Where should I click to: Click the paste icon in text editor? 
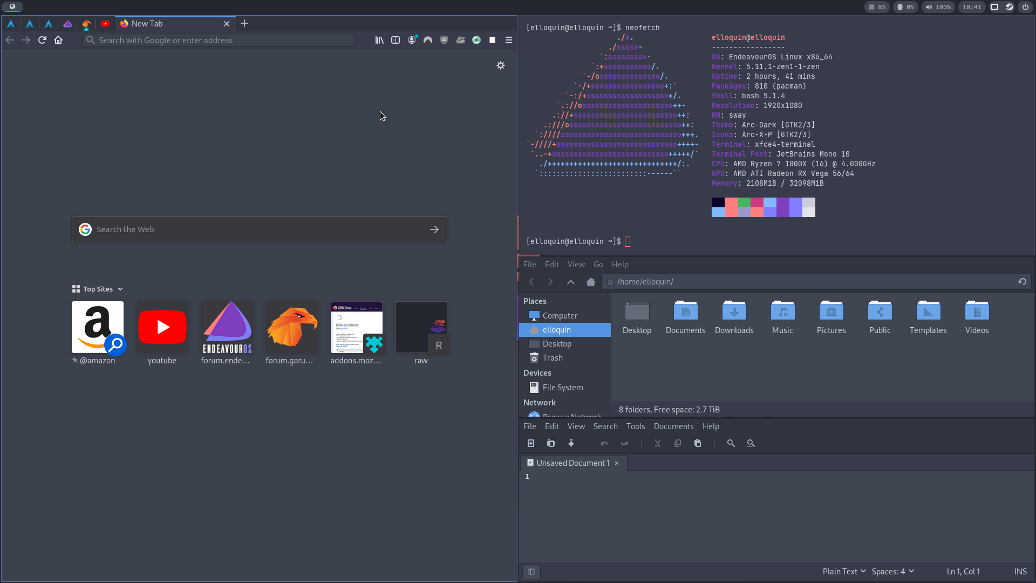(698, 443)
